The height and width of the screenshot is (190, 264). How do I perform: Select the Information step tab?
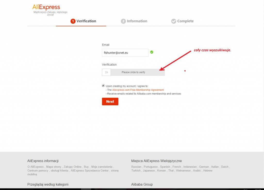pos(134,21)
